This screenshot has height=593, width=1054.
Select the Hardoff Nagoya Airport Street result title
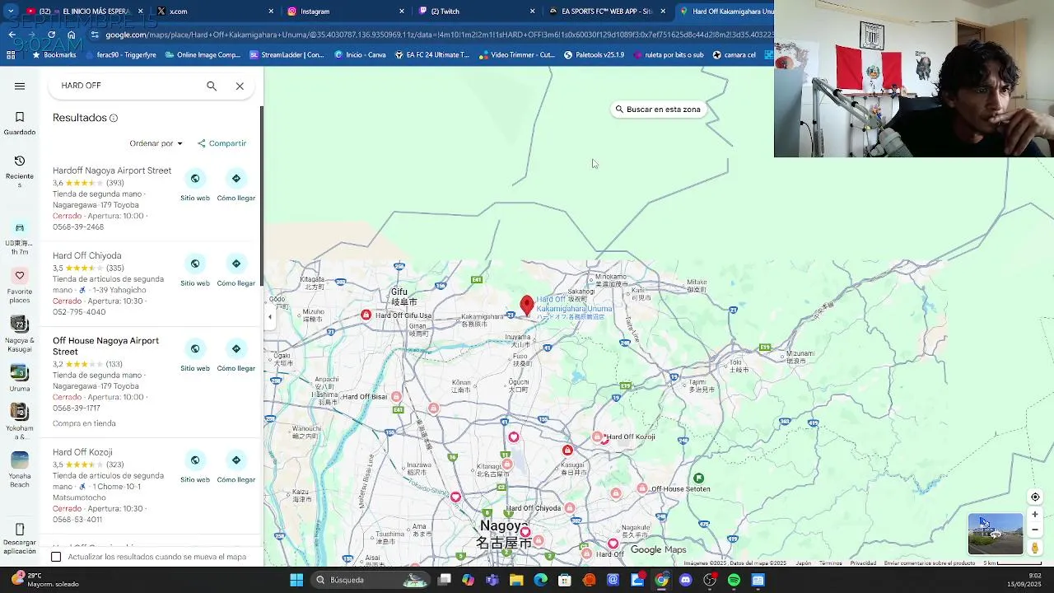tap(112, 170)
